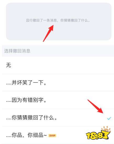
Task: Select the "无" recall message option
Action: point(58,65)
